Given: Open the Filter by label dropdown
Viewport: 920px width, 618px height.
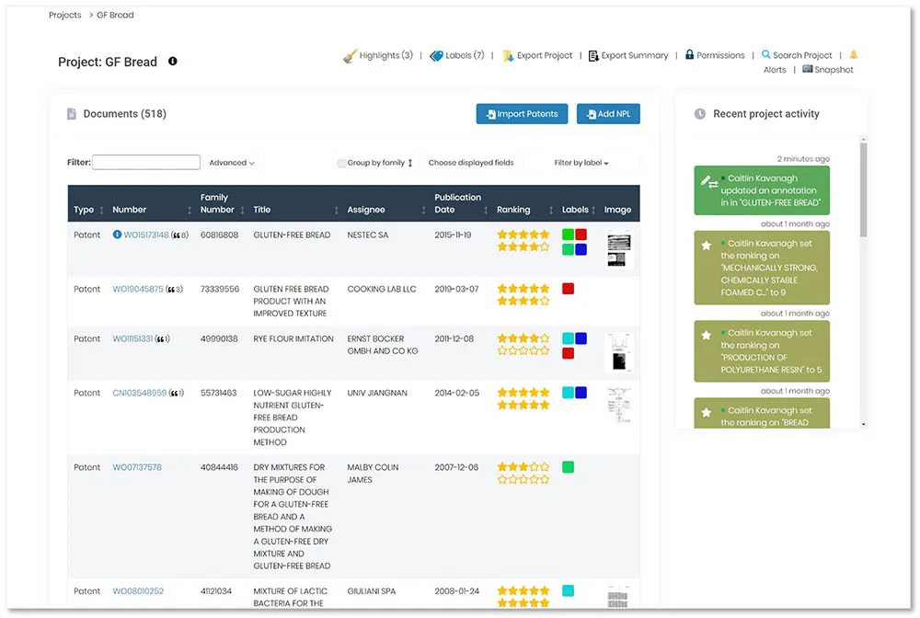Looking at the screenshot, I should [x=581, y=163].
